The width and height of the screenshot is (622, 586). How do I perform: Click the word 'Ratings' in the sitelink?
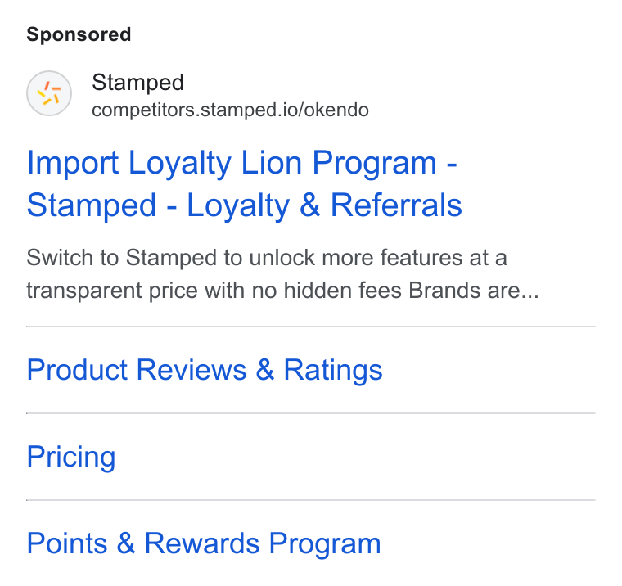coord(333,370)
